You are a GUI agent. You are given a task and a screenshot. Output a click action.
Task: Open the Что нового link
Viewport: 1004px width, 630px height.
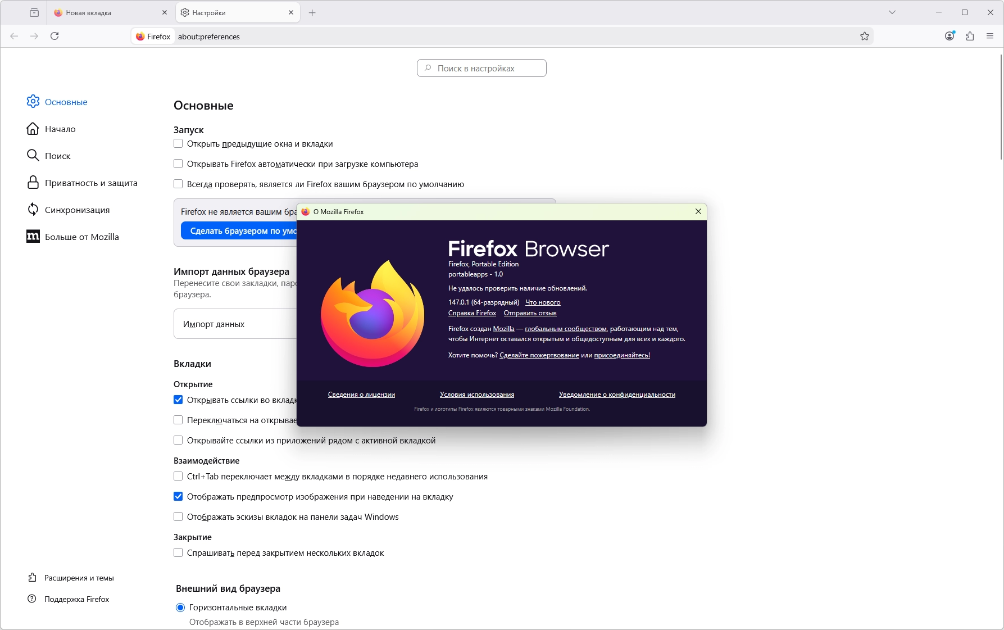point(543,302)
